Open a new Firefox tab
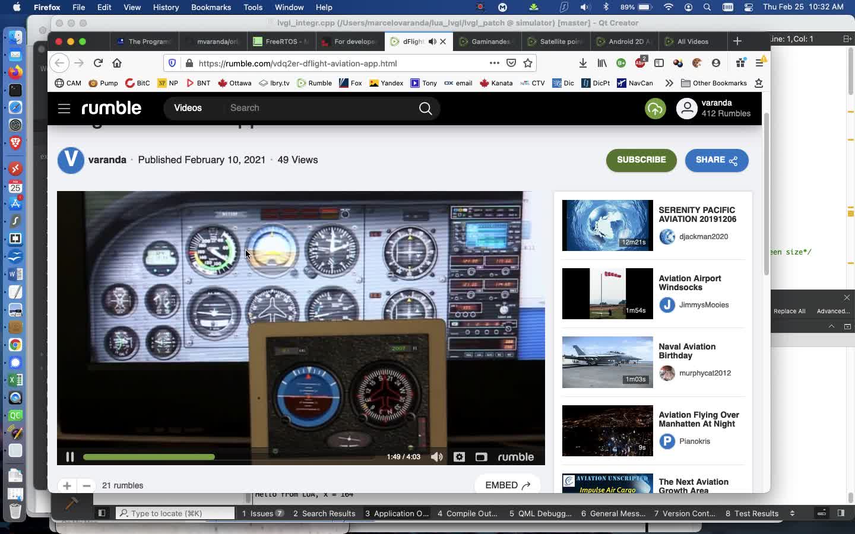The image size is (855, 534). coord(737,41)
